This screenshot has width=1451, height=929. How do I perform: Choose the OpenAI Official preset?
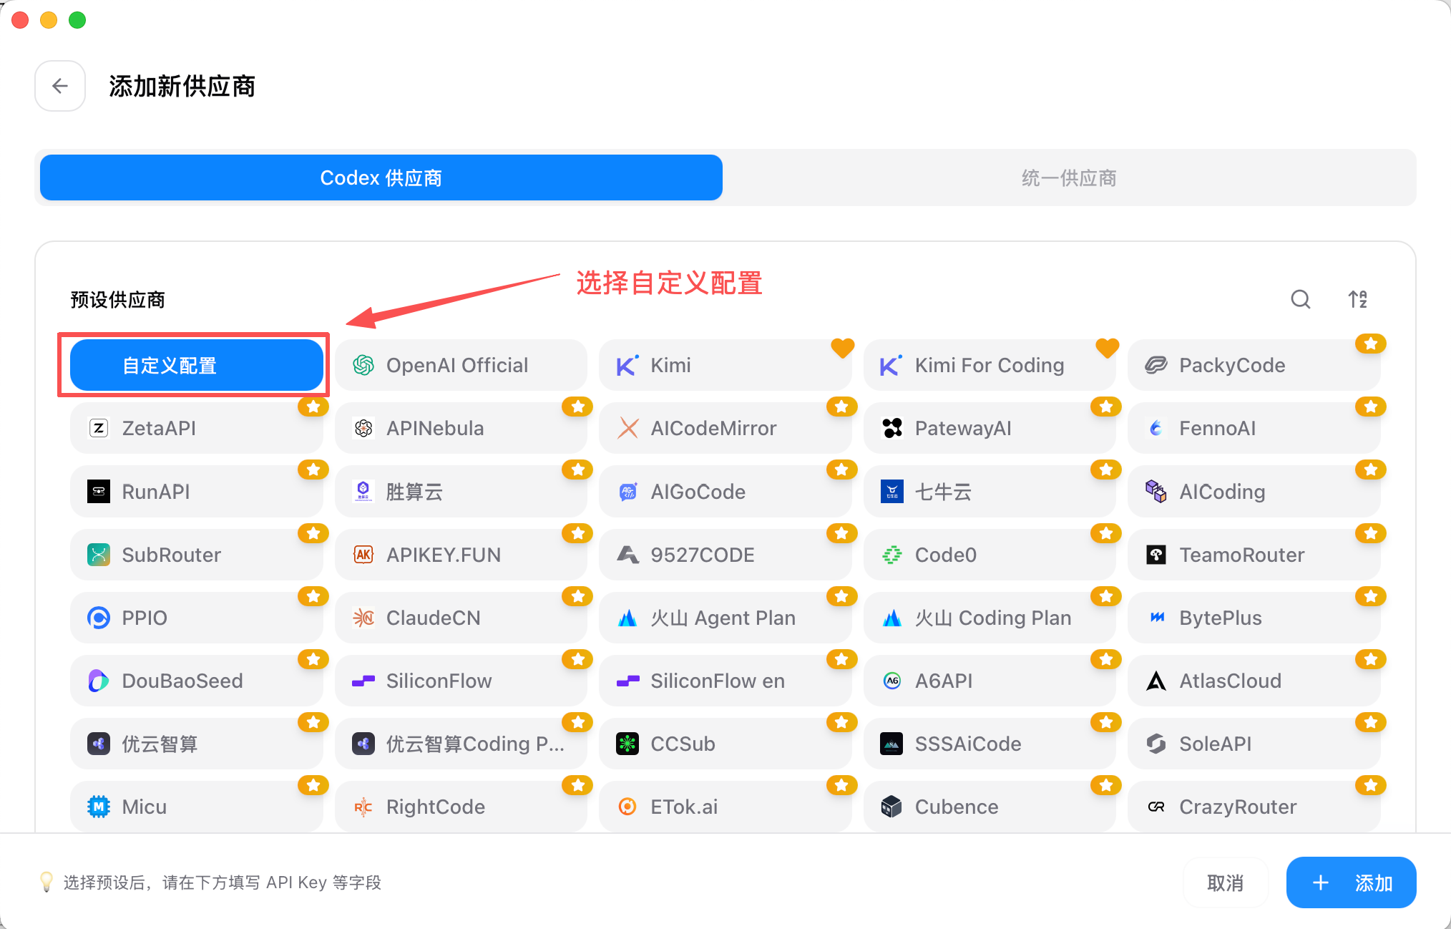[461, 365]
